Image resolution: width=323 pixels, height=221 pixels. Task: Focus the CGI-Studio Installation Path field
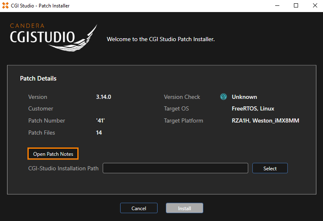coord(175,168)
